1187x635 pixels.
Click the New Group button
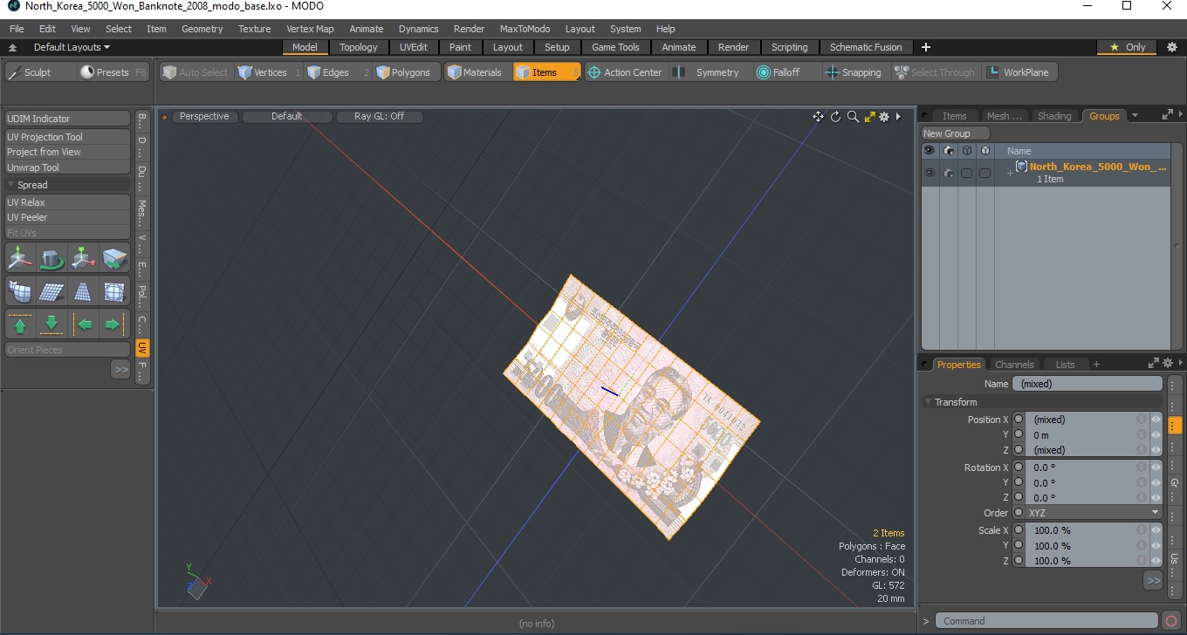(x=956, y=133)
